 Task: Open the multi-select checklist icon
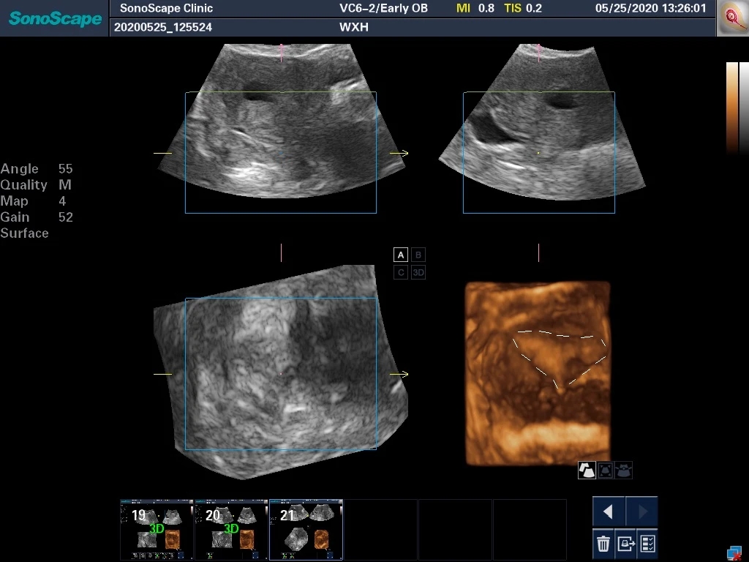[647, 544]
